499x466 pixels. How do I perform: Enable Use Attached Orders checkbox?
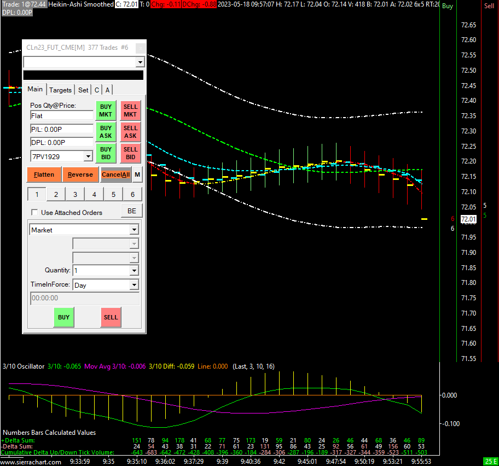click(35, 213)
